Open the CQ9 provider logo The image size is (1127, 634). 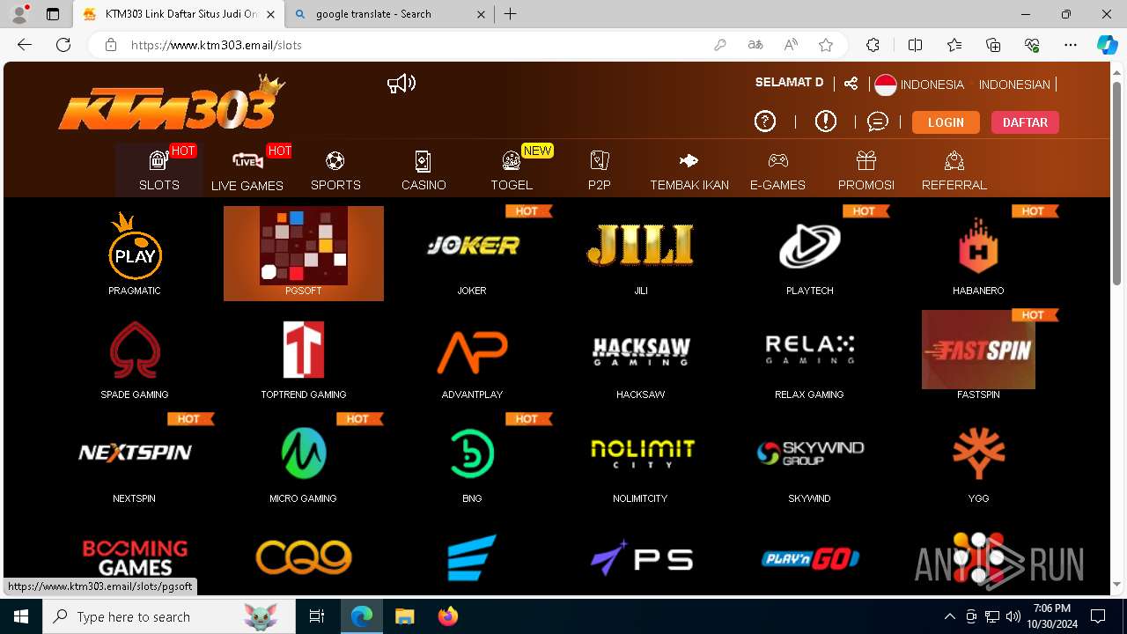pos(304,557)
